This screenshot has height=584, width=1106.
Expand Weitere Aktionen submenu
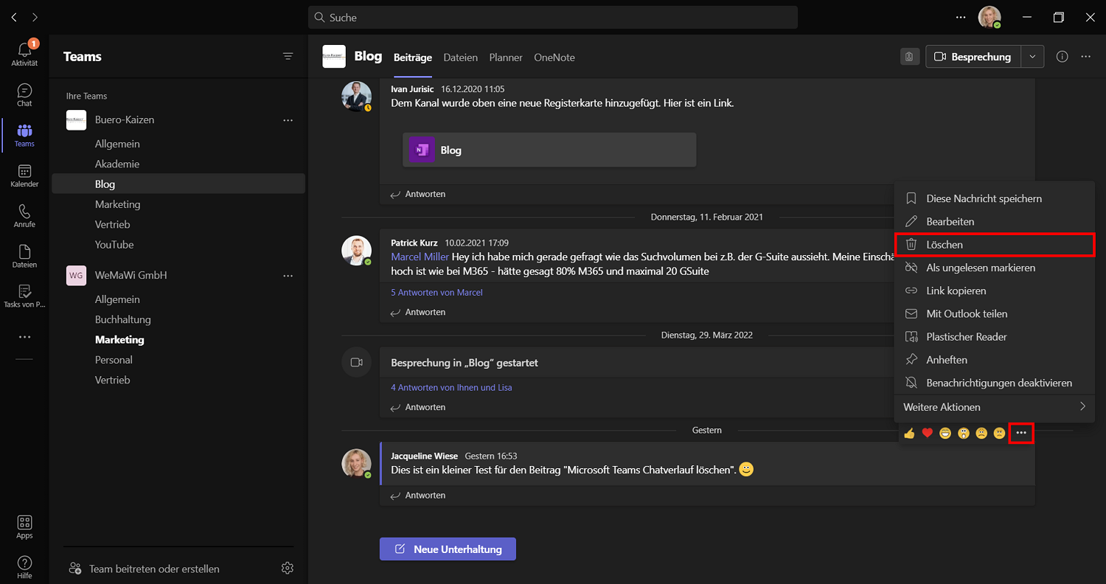pyautogui.click(x=994, y=407)
